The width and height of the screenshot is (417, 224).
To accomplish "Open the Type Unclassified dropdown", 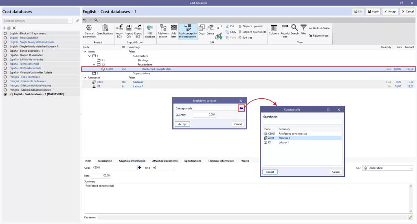I will (388, 168).
